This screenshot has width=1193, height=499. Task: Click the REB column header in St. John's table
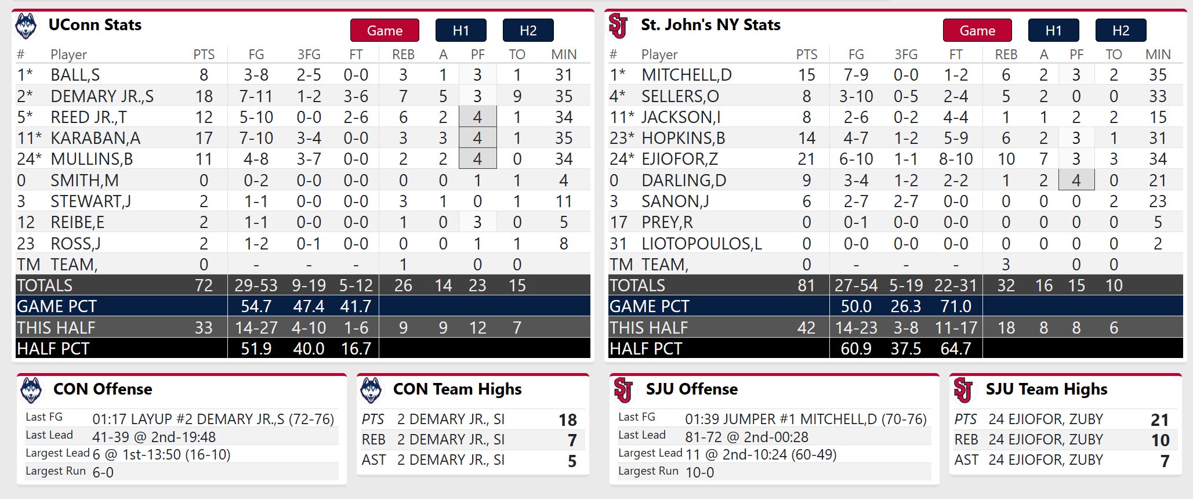(x=1006, y=55)
